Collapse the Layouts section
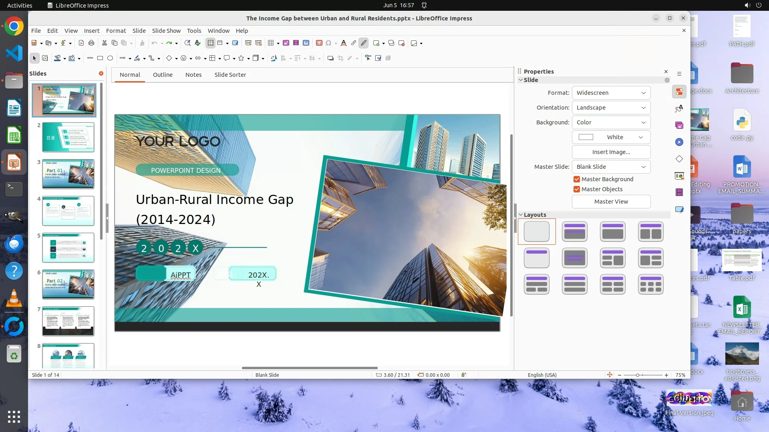Viewport: 769px width, 432px height. coord(521,215)
